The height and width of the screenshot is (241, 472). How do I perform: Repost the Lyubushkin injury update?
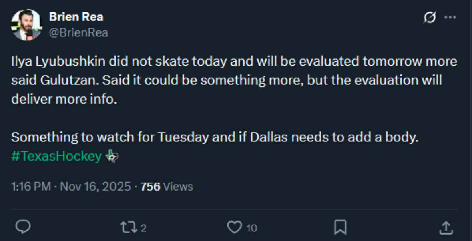pyautogui.click(x=128, y=227)
